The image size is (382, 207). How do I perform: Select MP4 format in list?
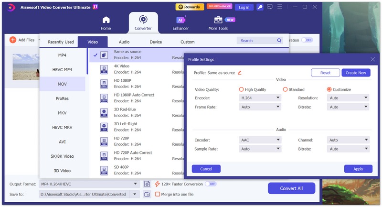pyautogui.click(x=62, y=55)
